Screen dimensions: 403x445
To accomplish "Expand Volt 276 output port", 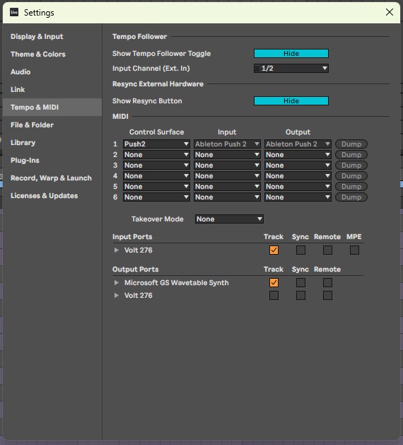I will [116, 296].
